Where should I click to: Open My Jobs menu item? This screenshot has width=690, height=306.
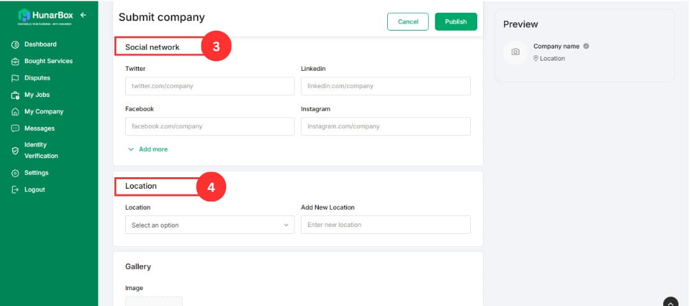coord(37,95)
